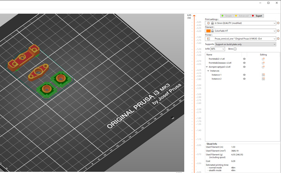Minimize the window

[260, 3]
